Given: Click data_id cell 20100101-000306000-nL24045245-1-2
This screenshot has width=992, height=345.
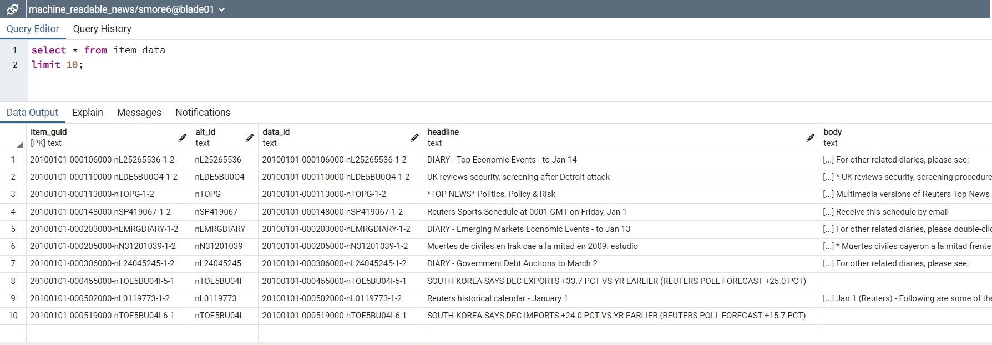Looking at the screenshot, I should (x=341, y=263).
